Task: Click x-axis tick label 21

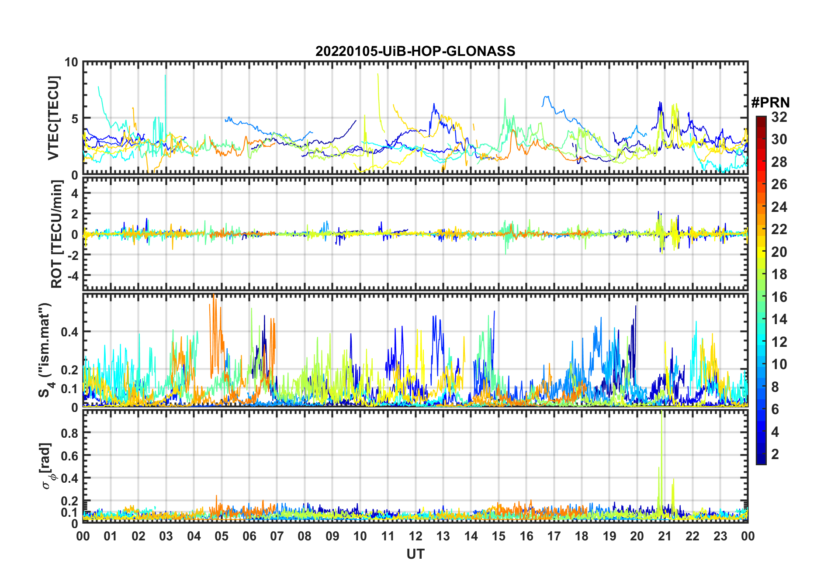Action: point(665,536)
